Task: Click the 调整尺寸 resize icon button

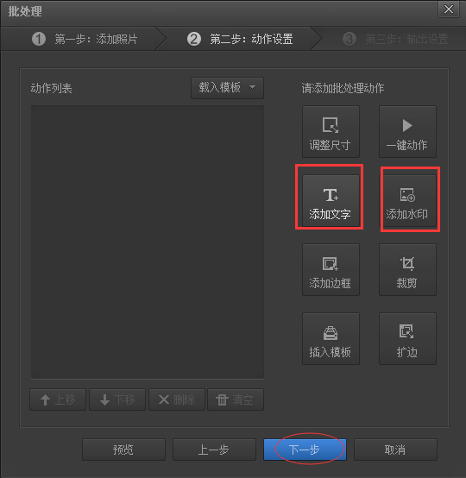Action: (x=331, y=132)
